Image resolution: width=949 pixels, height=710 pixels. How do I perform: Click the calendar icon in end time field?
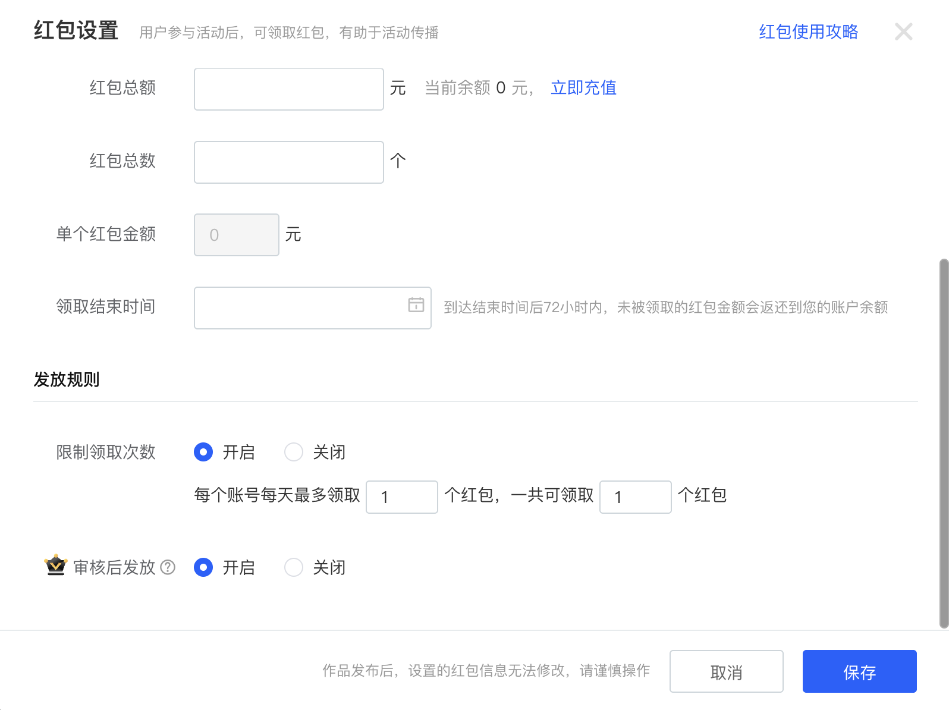click(416, 305)
